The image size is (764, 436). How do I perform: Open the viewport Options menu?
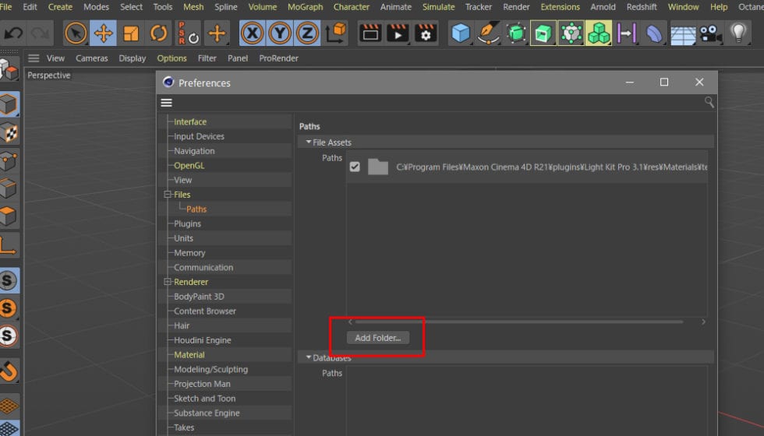pyautogui.click(x=172, y=58)
